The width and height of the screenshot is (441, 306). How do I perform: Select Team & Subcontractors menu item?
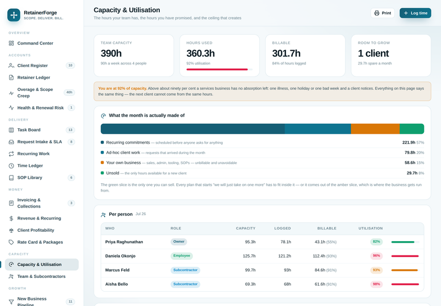click(42, 276)
